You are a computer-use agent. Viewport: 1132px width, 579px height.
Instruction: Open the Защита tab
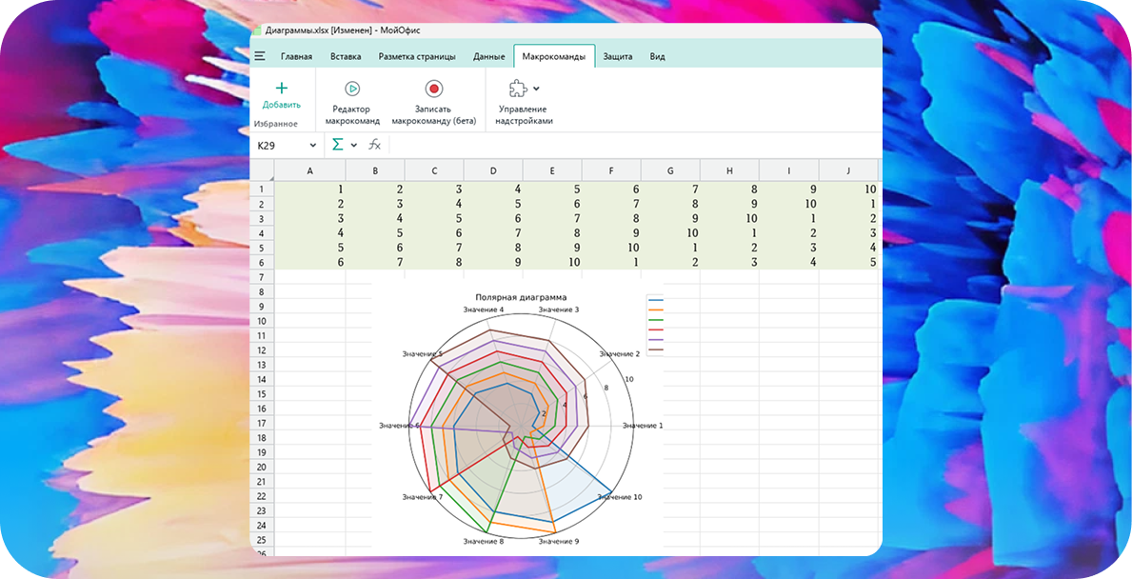click(618, 56)
